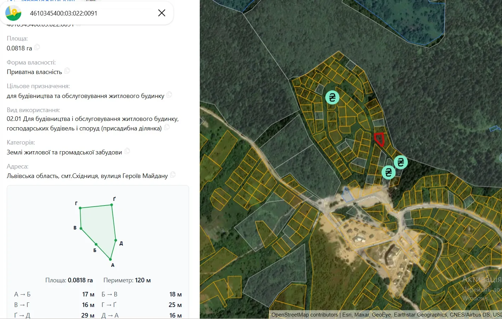Select the 'Площа: 0.0818 га' text under diagram
502x319 pixels.
[x=69, y=280]
